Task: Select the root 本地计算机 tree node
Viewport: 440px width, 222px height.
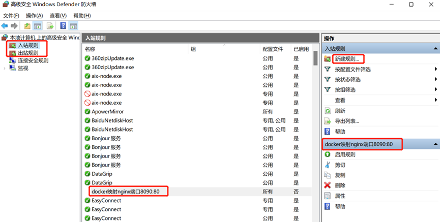Action: [x=45, y=38]
